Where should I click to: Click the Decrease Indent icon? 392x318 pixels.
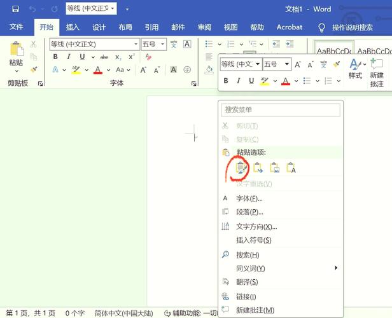tap(276, 45)
